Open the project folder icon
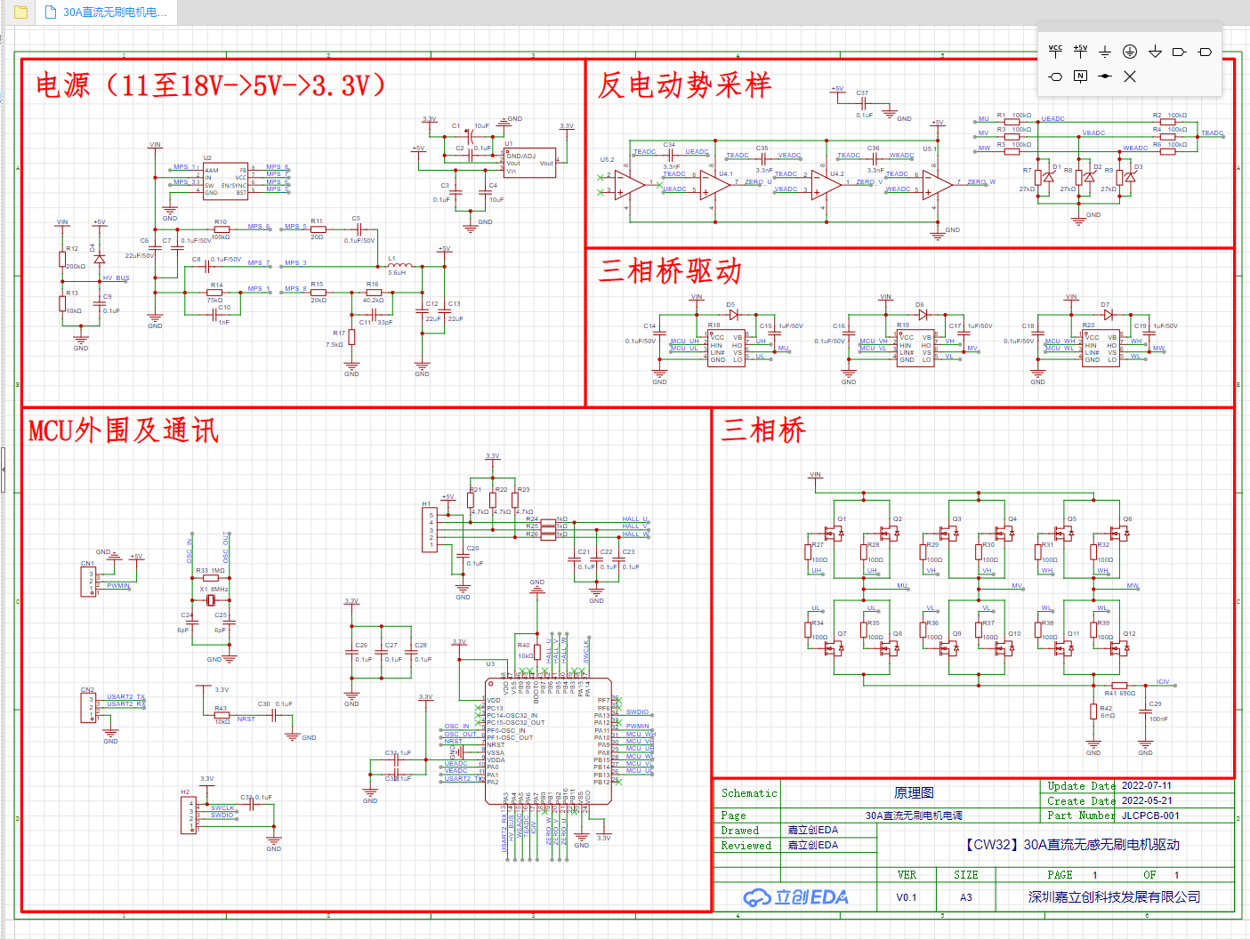 coord(20,12)
